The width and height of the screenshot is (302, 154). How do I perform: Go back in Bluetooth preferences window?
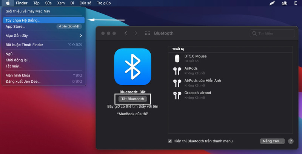click(126, 33)
